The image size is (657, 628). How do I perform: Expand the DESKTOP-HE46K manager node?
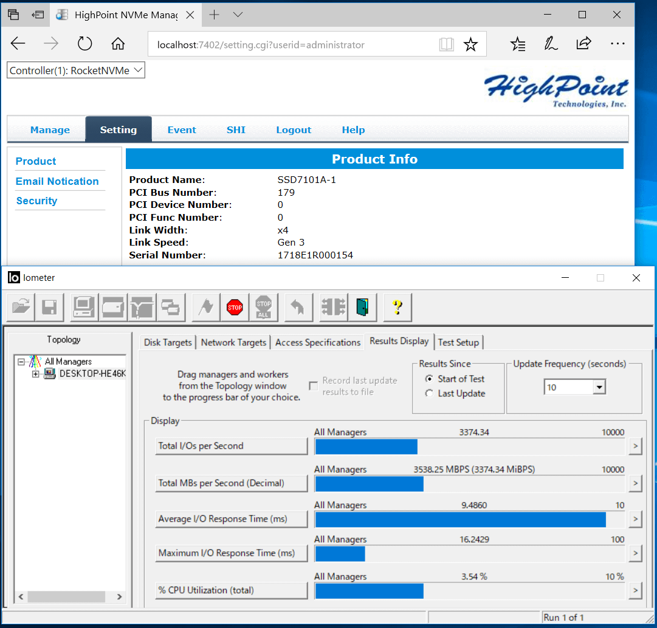[36, 374]
